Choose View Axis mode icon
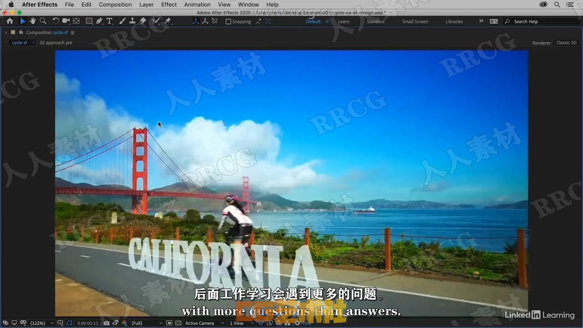This screenshot has width=583, height=328. 215,21
